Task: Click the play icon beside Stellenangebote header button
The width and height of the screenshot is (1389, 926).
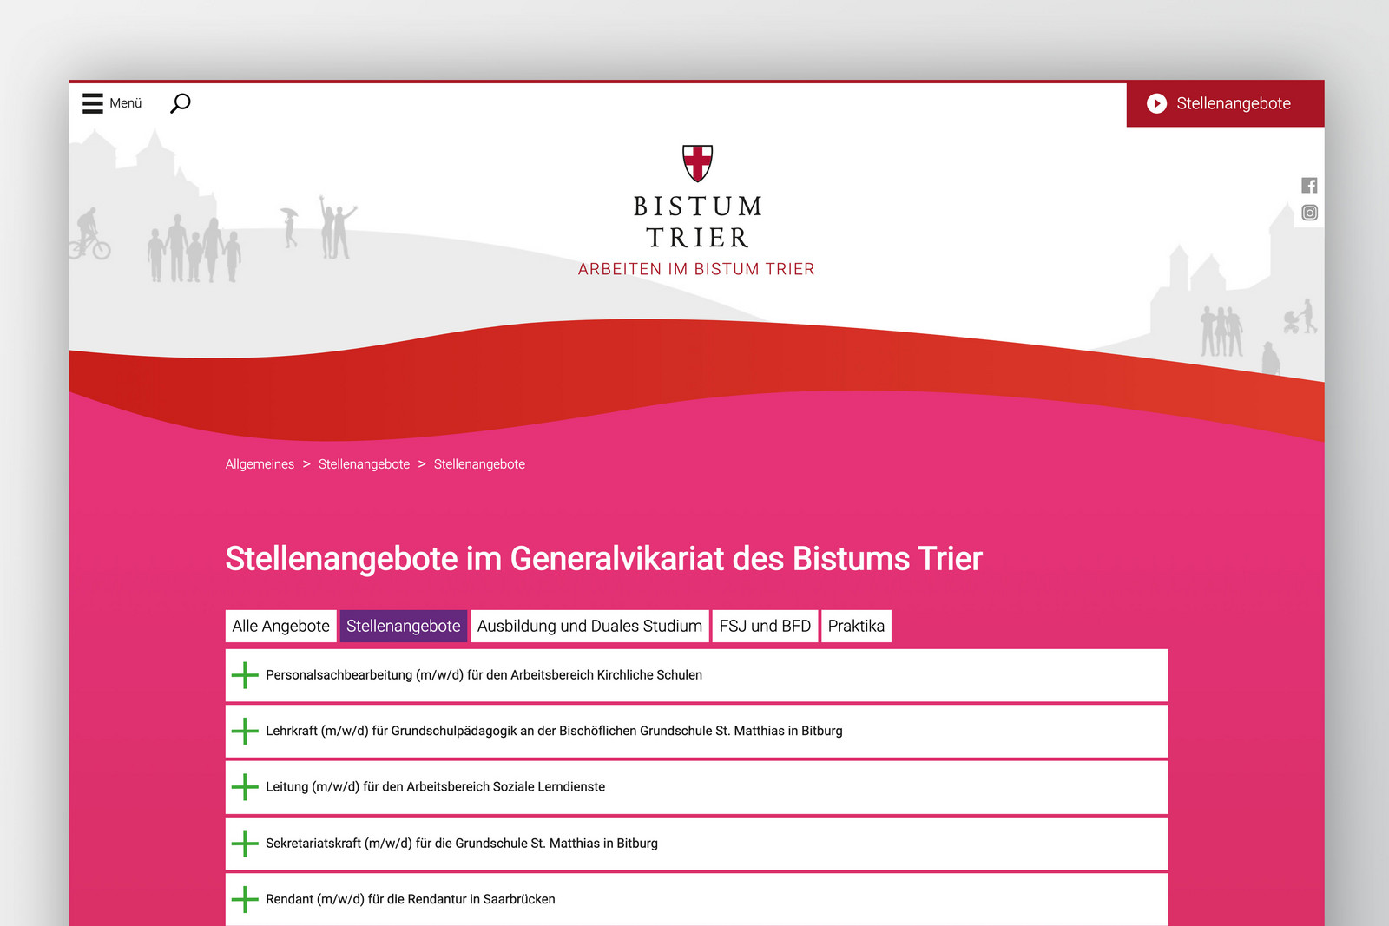Action: pyautogui.click(x=1157, y=104)
